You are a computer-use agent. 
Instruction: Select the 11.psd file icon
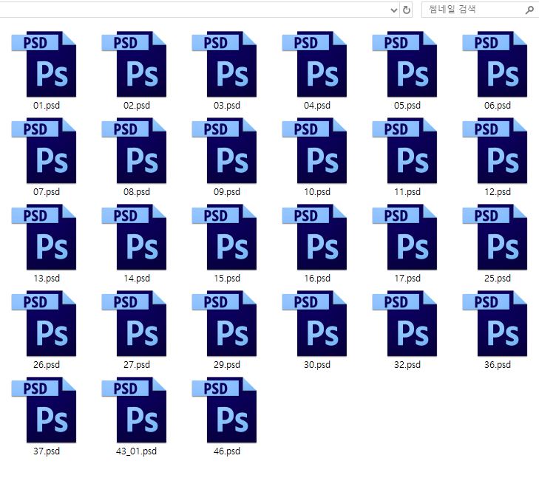404,151
